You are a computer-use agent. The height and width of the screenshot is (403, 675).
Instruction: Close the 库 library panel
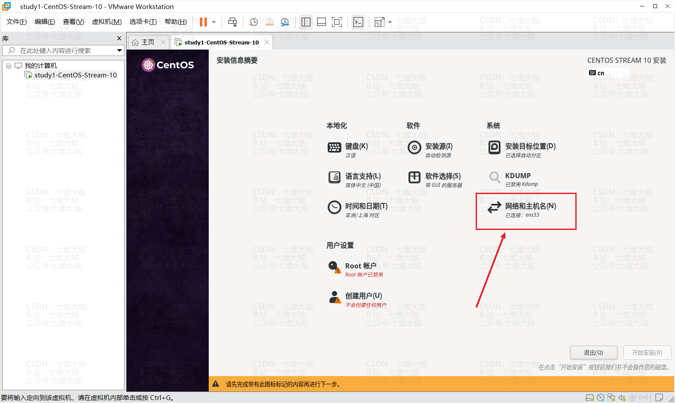tap(119, 38)
